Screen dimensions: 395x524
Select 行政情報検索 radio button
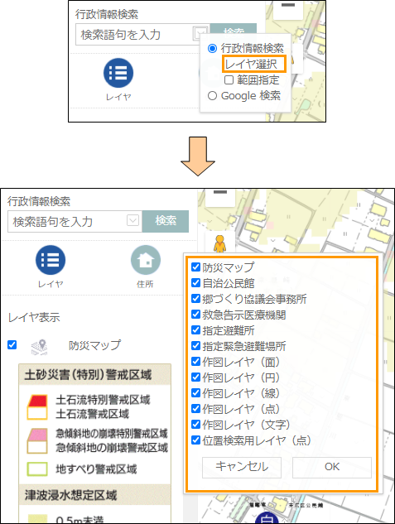pos(212,49)
